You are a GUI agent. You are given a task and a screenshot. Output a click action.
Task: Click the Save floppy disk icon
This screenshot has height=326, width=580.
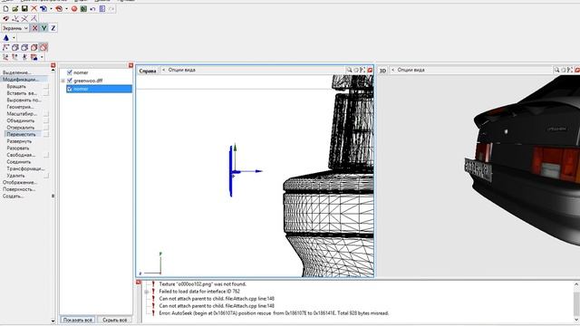pos(24,8)
